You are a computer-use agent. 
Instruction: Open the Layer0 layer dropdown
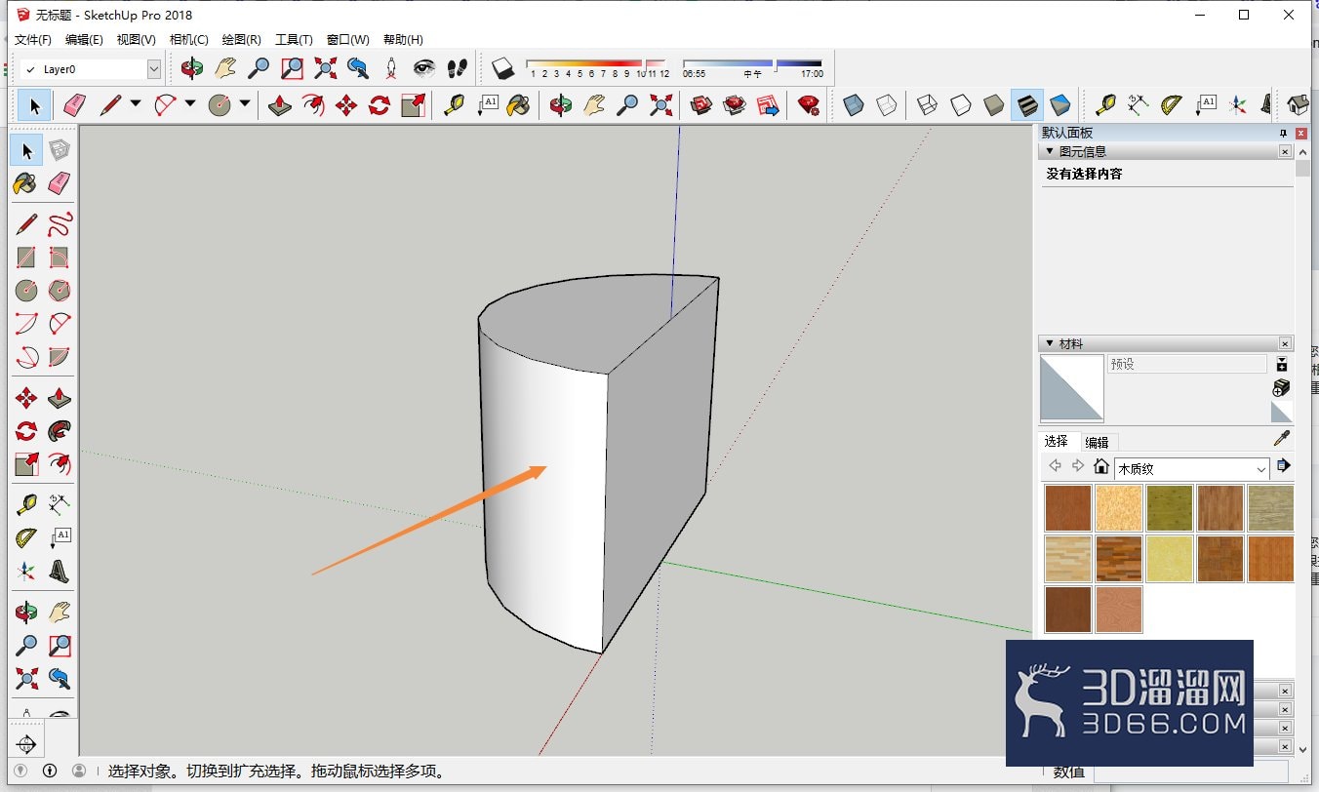[91, 69]
